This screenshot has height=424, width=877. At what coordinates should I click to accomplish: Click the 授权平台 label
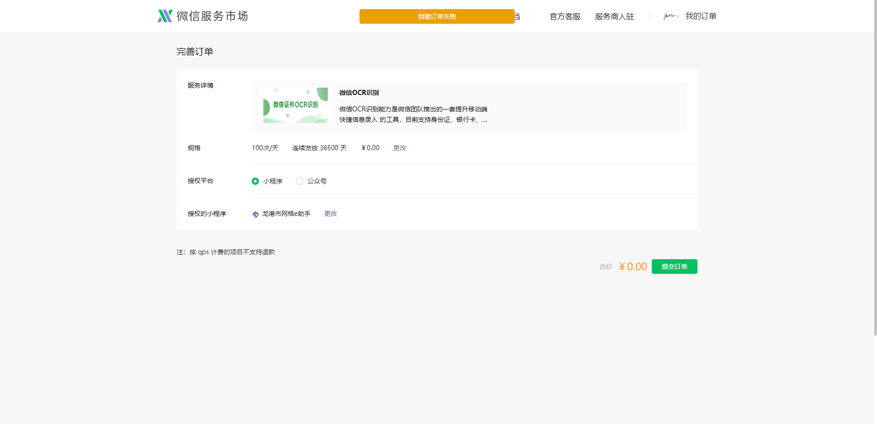tap(201, 181)
